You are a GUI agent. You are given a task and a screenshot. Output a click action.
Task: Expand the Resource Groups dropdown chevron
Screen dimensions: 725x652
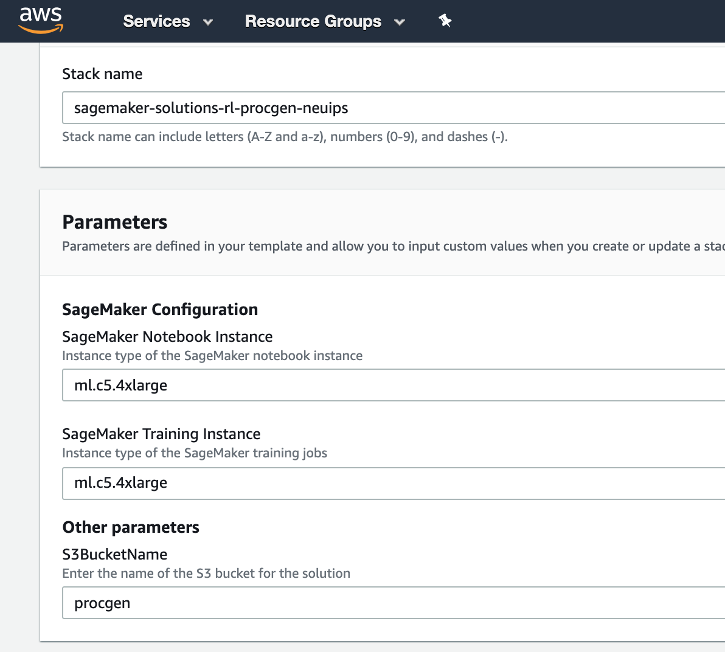click(400, 22)
